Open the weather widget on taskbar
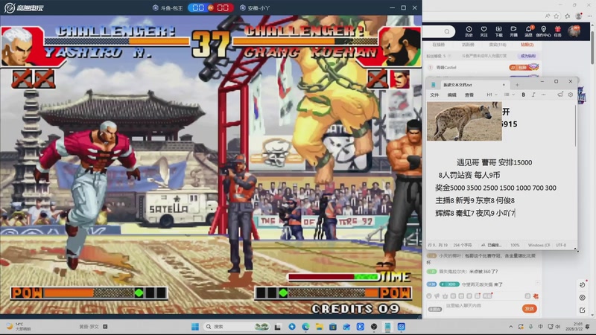The image size is (596, 335). coord(19,327)
